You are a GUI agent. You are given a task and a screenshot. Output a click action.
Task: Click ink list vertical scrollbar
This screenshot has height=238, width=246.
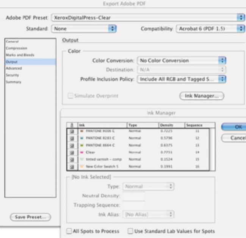212,149
